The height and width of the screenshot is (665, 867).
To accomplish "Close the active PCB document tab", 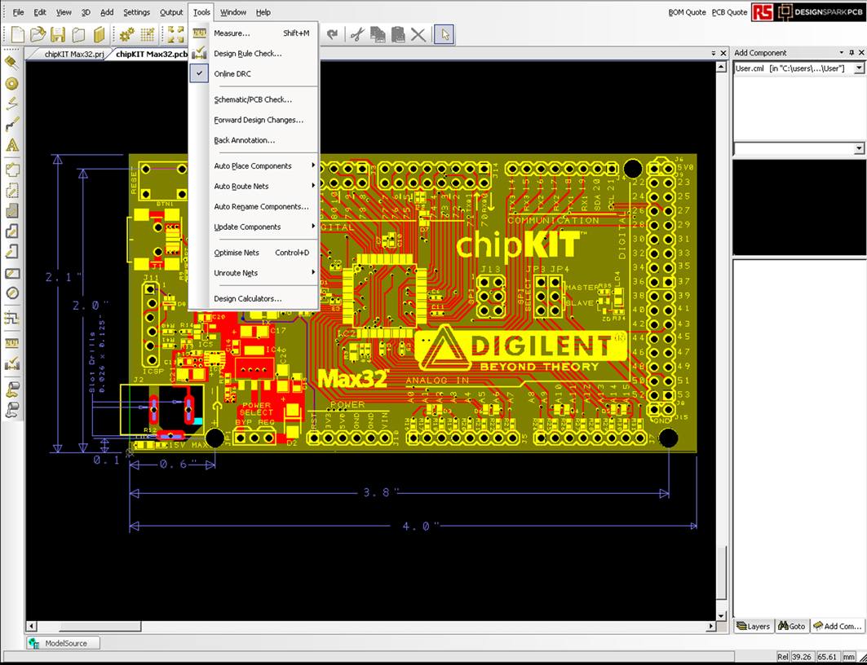I will click(x=723, y=53).
